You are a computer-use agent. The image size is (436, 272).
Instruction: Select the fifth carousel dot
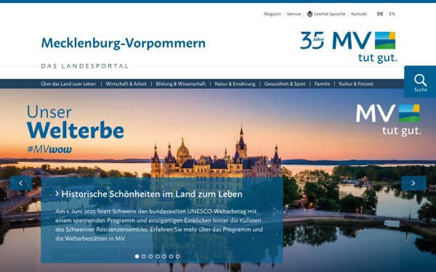point(164,257)
